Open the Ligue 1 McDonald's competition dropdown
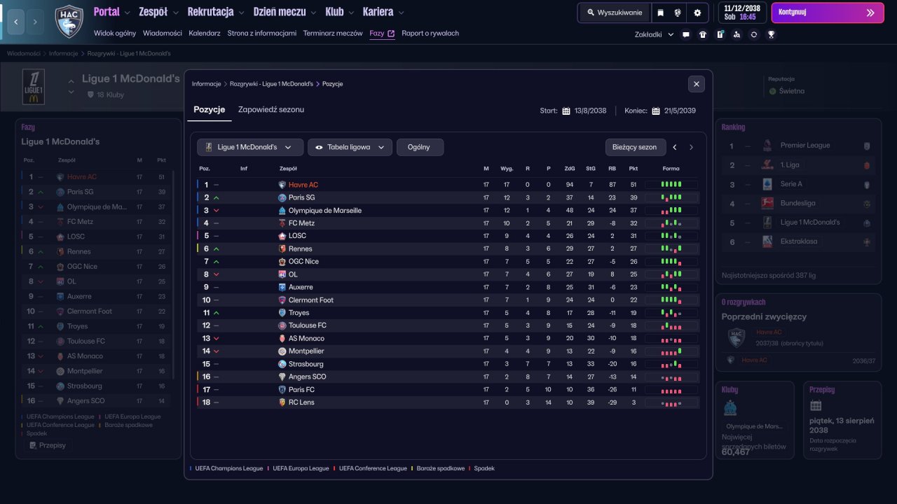Screen dimensions: 897x504 pyautogui.click(x=250, y=147)
